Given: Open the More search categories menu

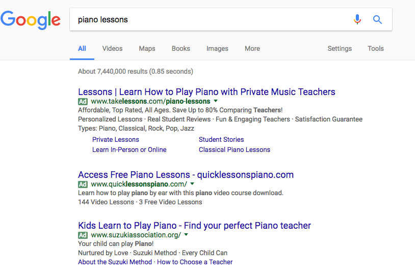Looking at the screenshot, I should coord(252,49).
